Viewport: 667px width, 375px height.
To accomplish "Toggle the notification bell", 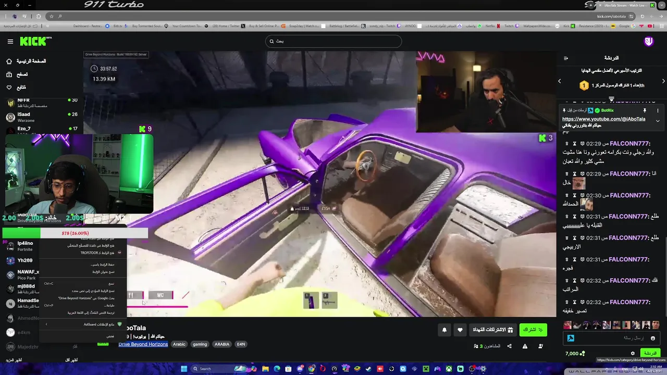I will pyautogui.click(x=444, y=330).
